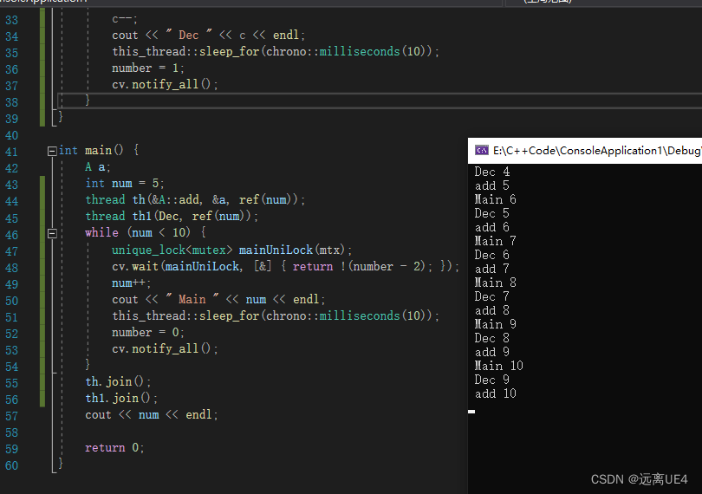Click line number 41 in the gutter
702x494 pixels.
click(11, 152)
